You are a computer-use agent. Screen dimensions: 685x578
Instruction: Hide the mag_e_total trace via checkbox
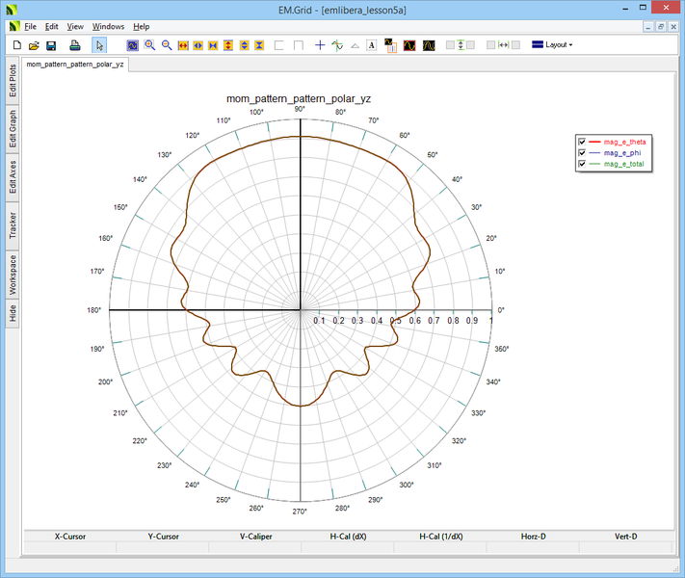[582, 165]
